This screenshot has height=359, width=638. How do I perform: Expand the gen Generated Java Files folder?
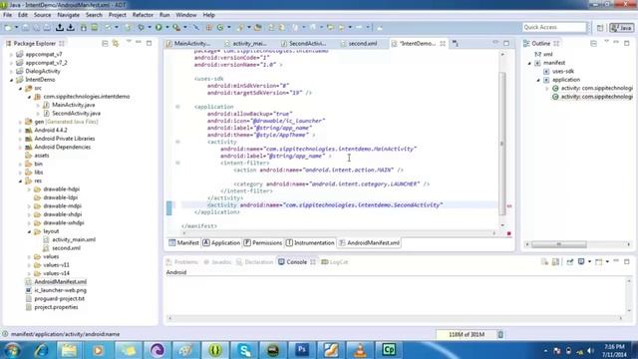point(20,122)
